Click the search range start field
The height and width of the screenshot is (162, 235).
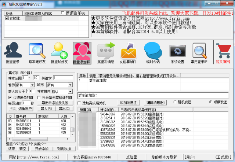pos(25,78)
